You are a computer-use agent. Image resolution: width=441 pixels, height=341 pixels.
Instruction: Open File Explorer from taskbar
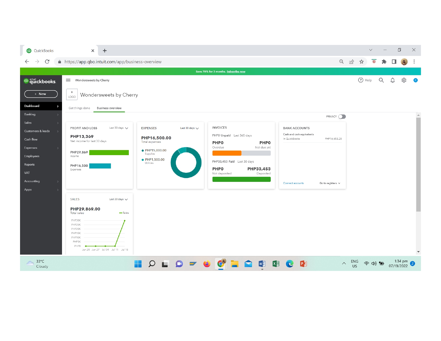234,264
